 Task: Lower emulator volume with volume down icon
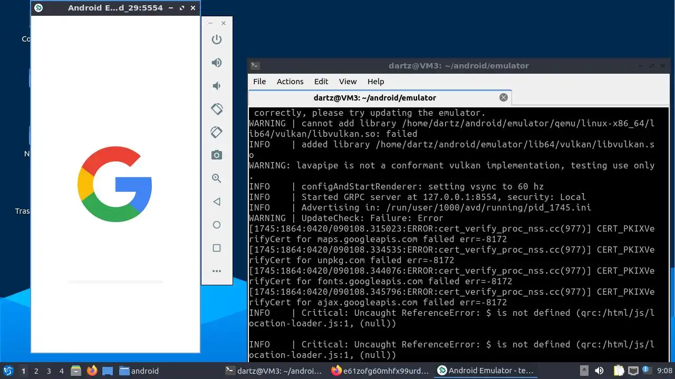(x=216, y=86)
